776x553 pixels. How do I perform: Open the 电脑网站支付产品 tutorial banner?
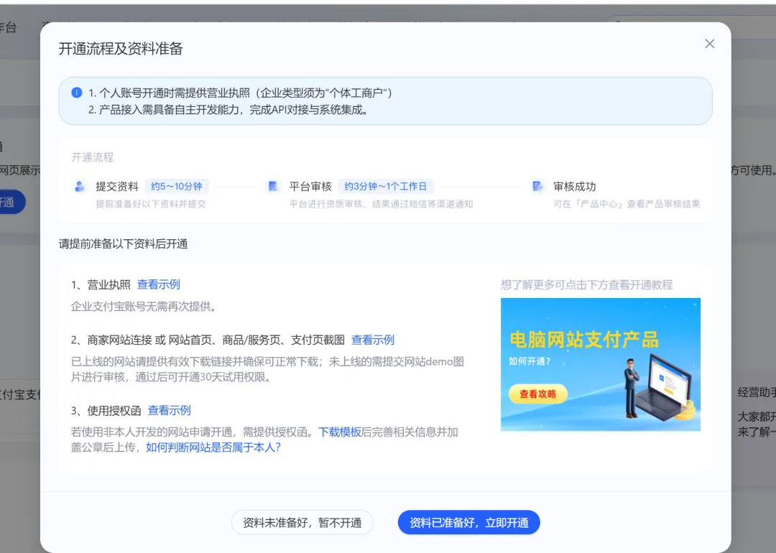(x=600, y=364)
